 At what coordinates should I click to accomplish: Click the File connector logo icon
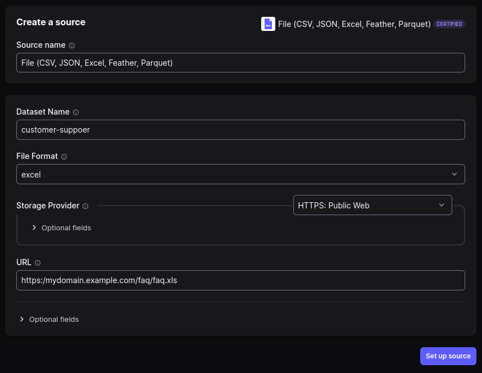[268, 24]
